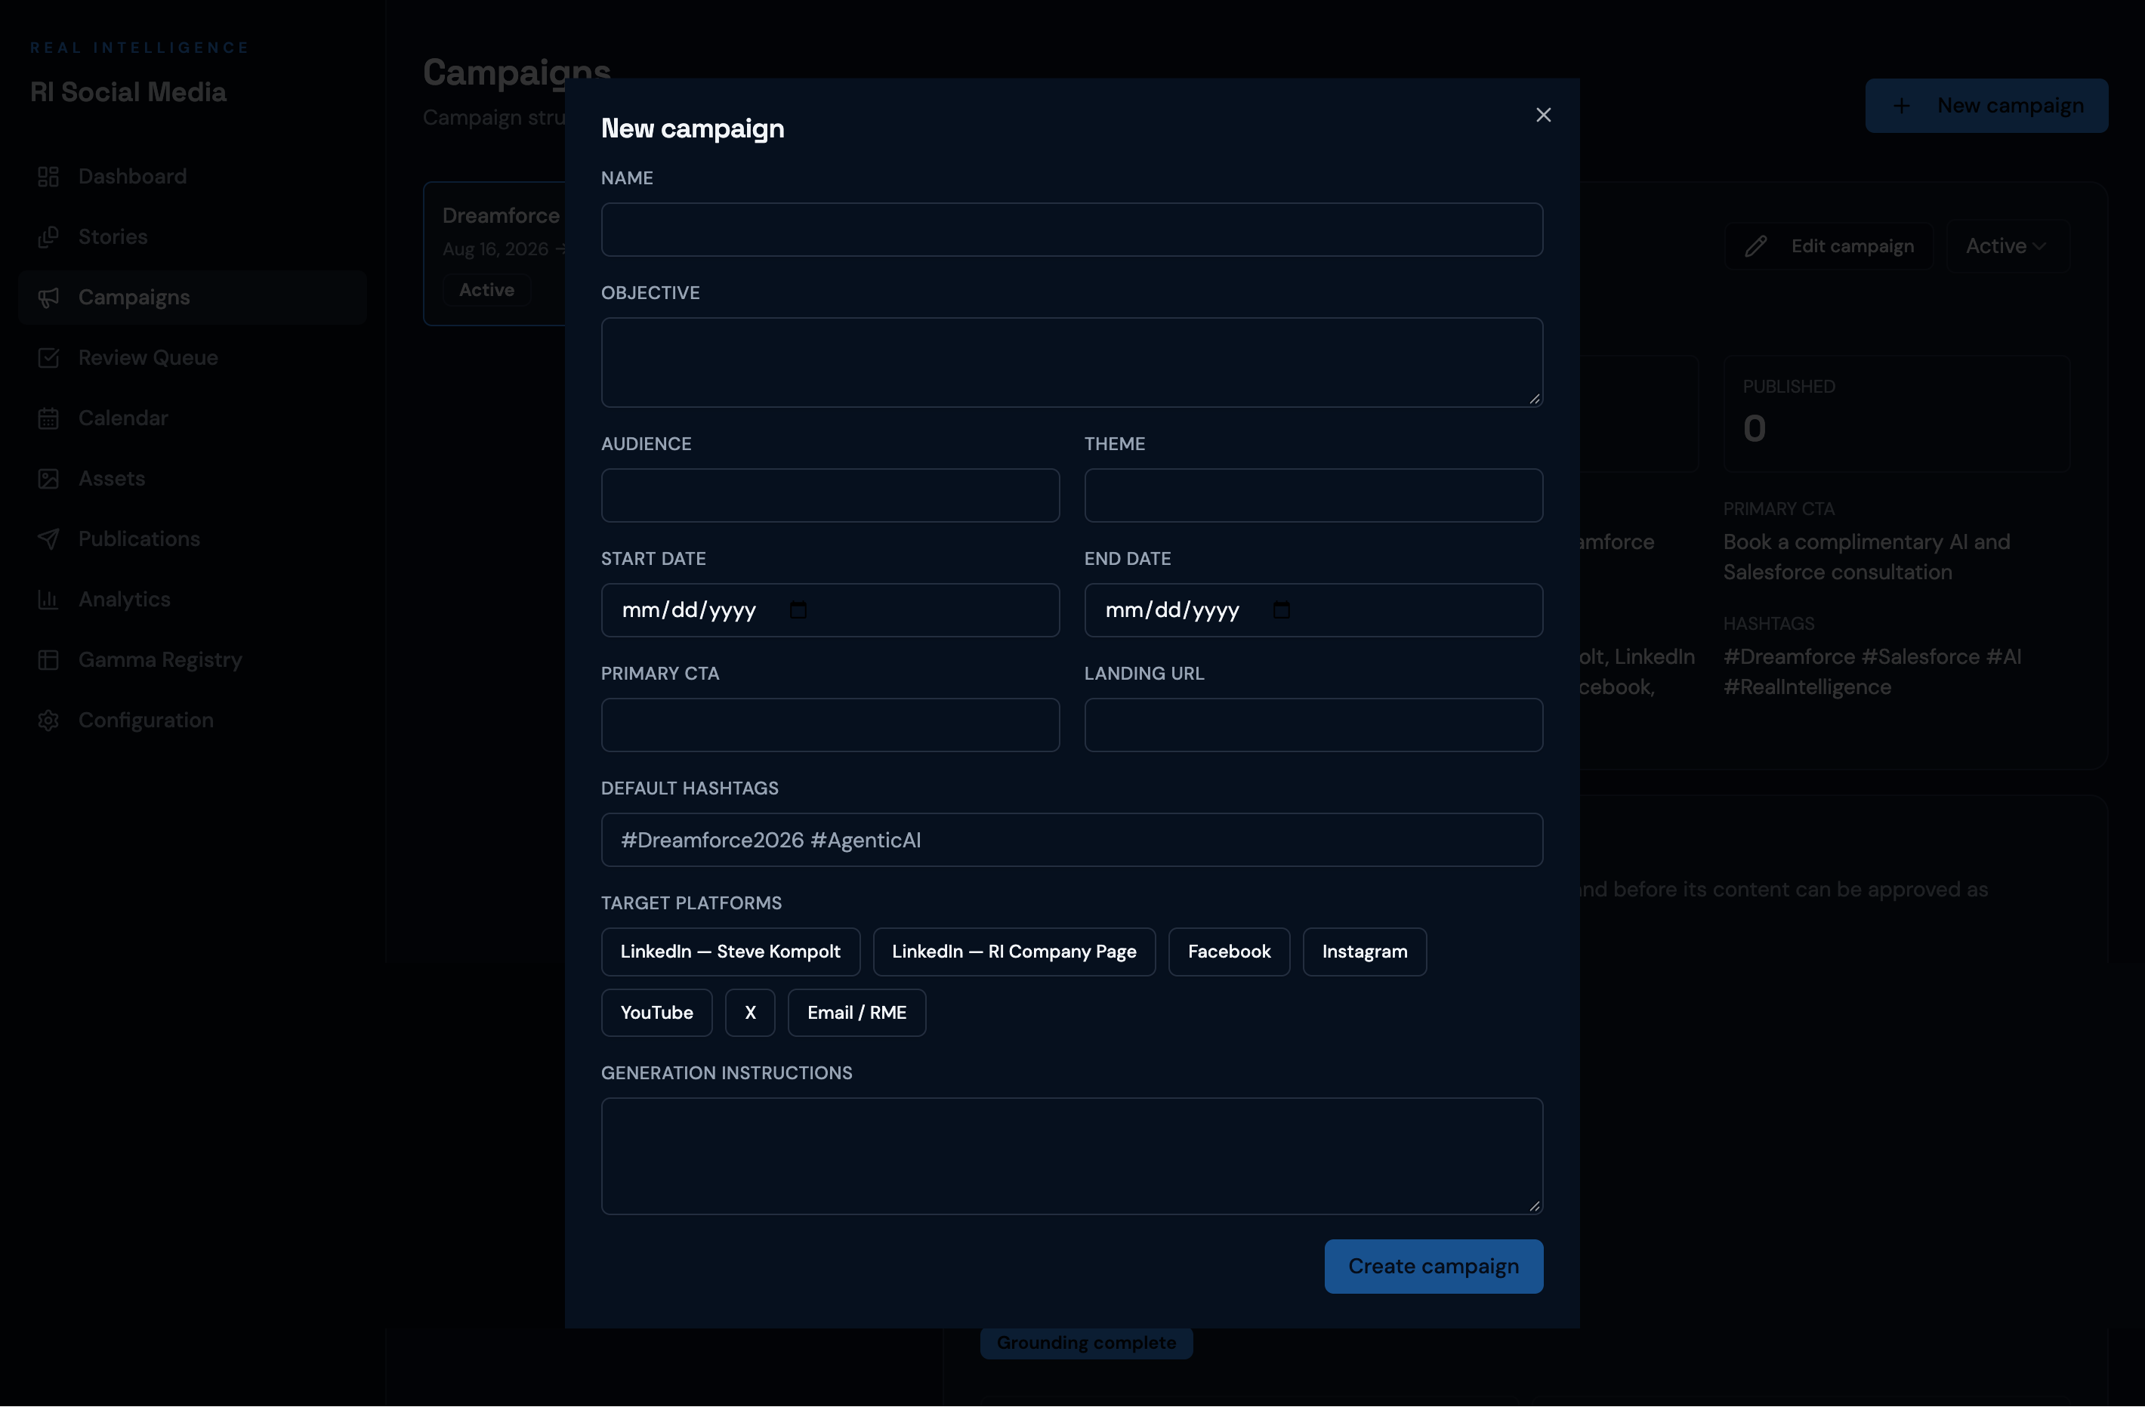This screenshot has width=2145, height=1407.
Task: Open the Start Date calendar picker icon
Action: [x=798, y=610]
